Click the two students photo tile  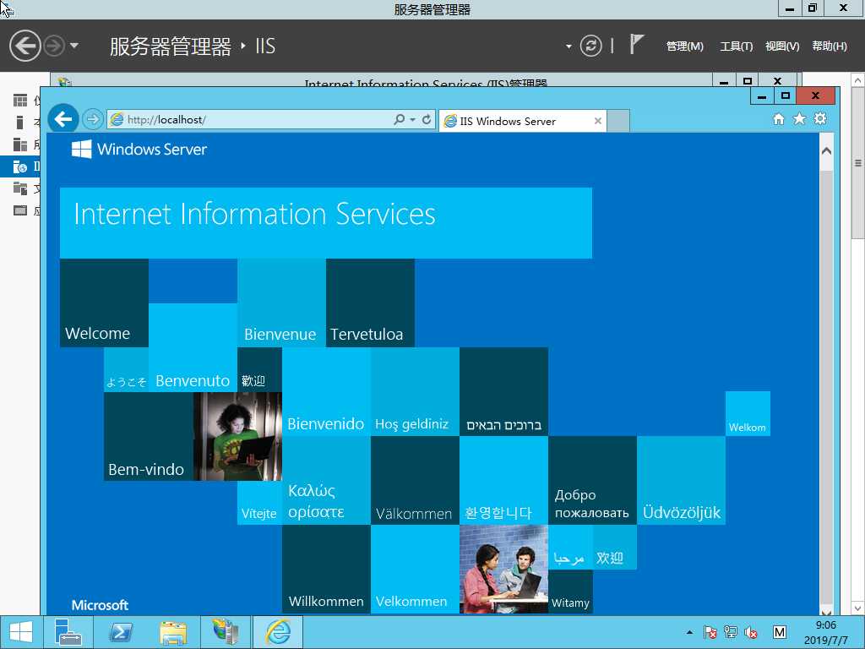(503, 569)
